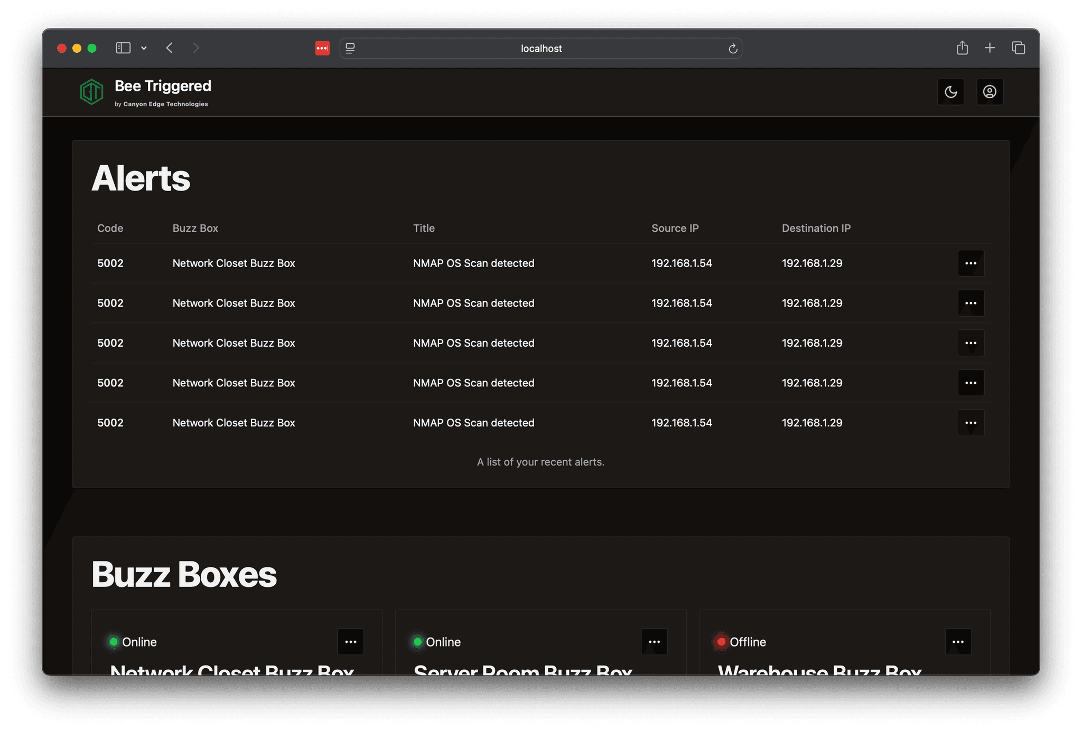Expand the sidebar tab group dropdown arrow

point(144,48)
